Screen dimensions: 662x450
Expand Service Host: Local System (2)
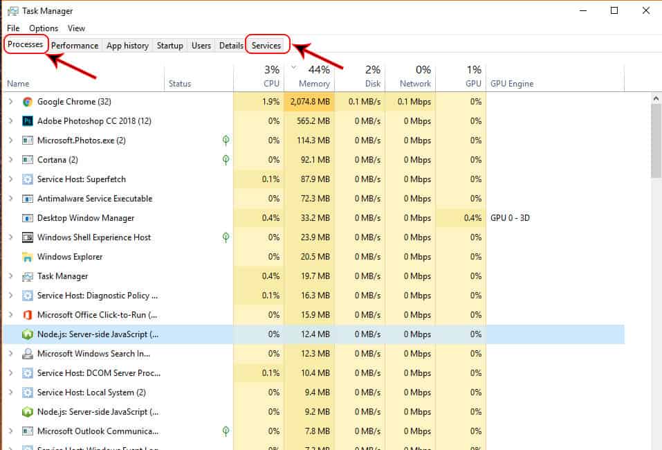pos(11,393)
